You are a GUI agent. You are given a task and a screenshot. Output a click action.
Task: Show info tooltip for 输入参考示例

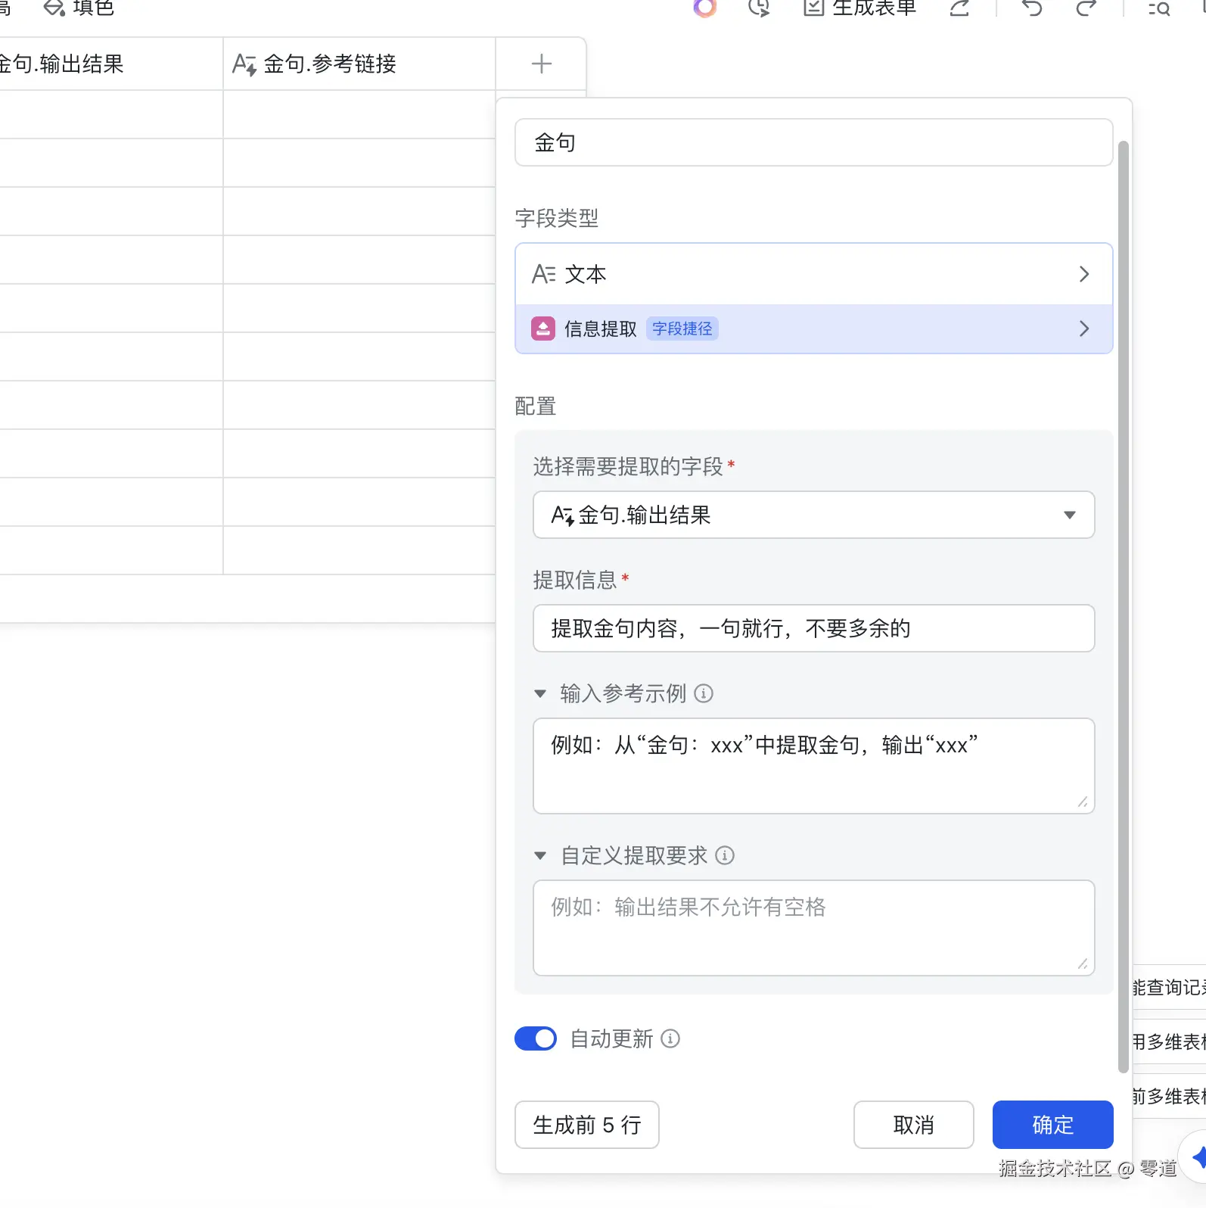(x=703, y=693)
